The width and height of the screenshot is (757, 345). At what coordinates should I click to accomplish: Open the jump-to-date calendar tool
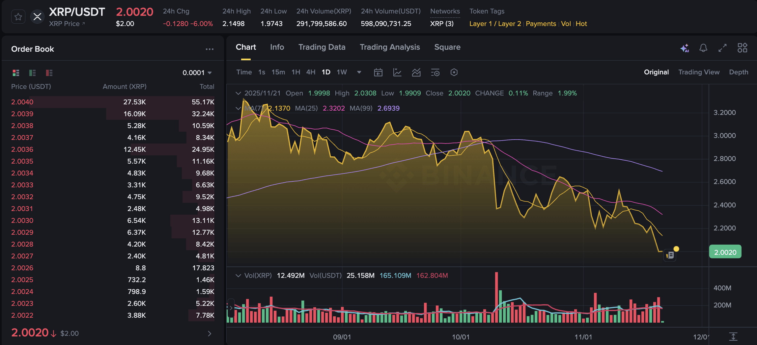point(378,72)
